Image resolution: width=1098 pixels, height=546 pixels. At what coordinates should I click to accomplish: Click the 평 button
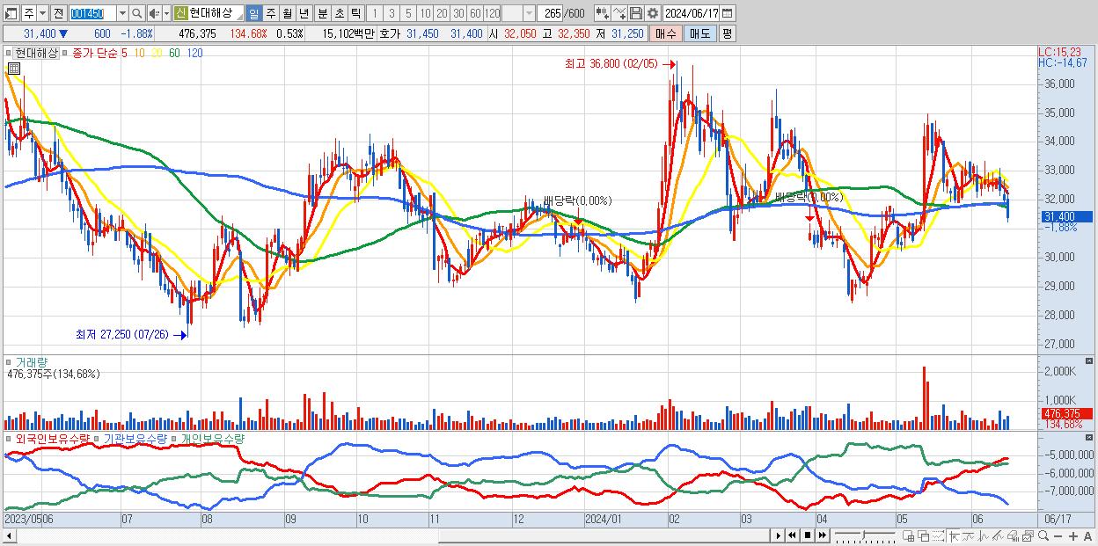click(727, 33)
